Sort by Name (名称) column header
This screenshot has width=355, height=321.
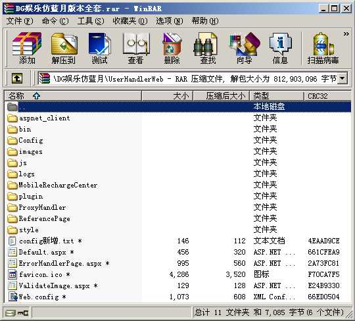73,96
